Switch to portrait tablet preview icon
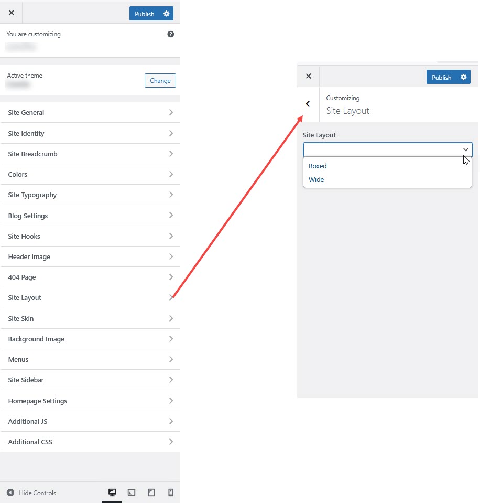The image size is (480, 503). 151,493
